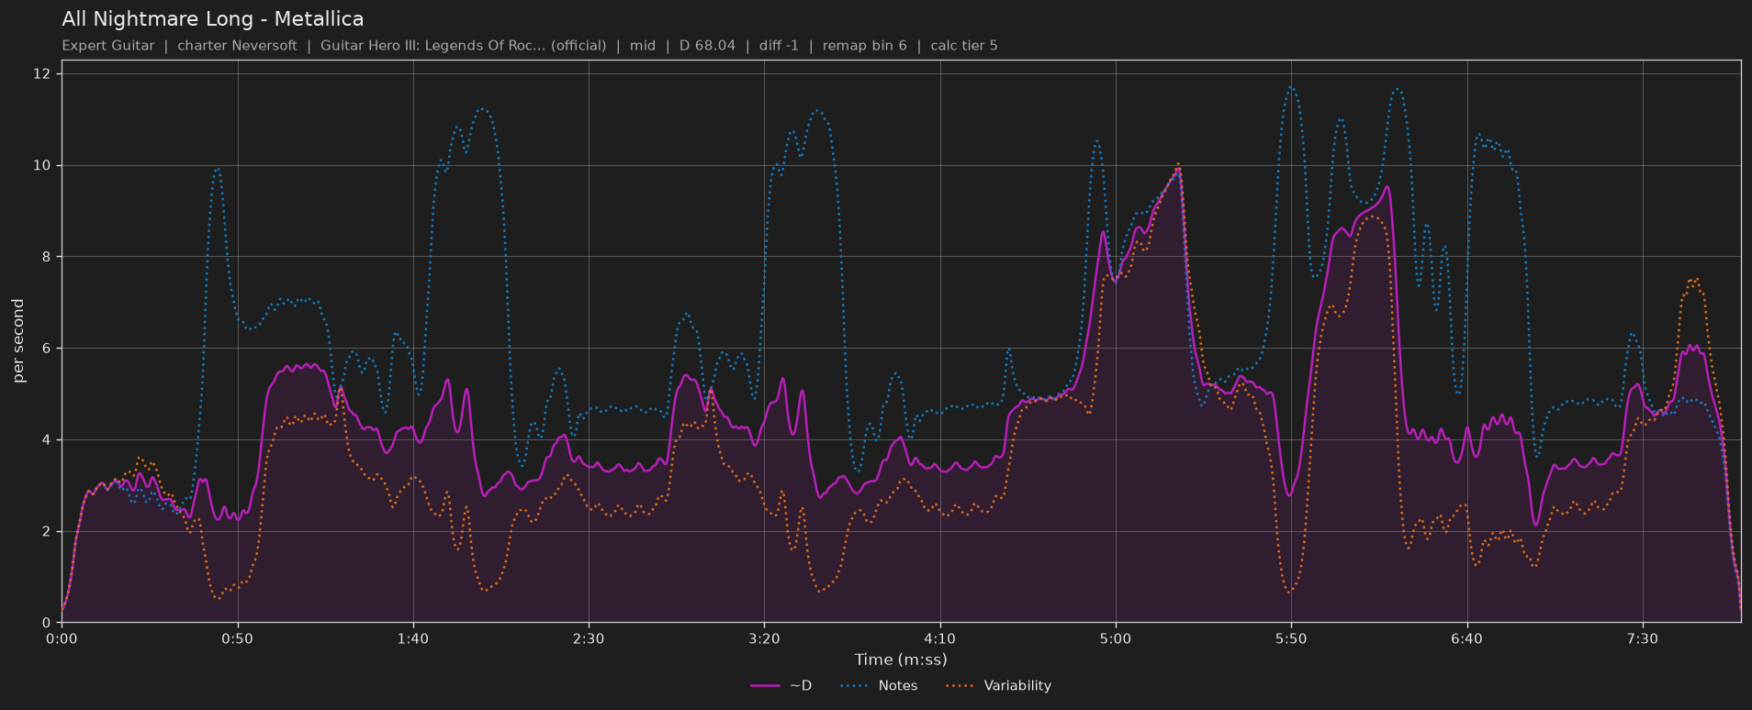Click the x-axis tick label "2:30"
Image resolution: width=1752 pixels, height=710 pixels.
(589, 638)
